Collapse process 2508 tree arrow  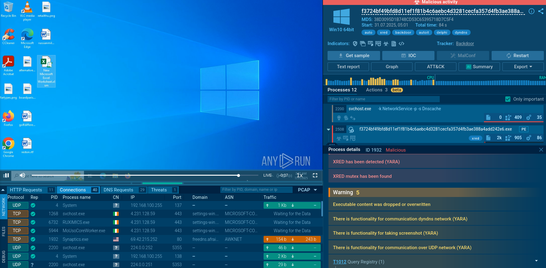328,129
